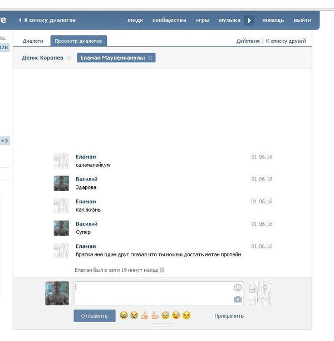Screen dimensions: 334x341
Task: Select the Просмотр диалогов tab
Action: pos(78,41)
